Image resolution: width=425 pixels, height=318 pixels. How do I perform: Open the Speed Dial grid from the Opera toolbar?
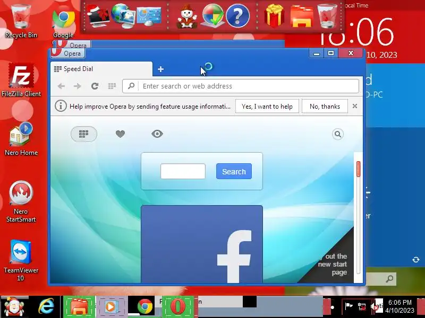[112, 86]
